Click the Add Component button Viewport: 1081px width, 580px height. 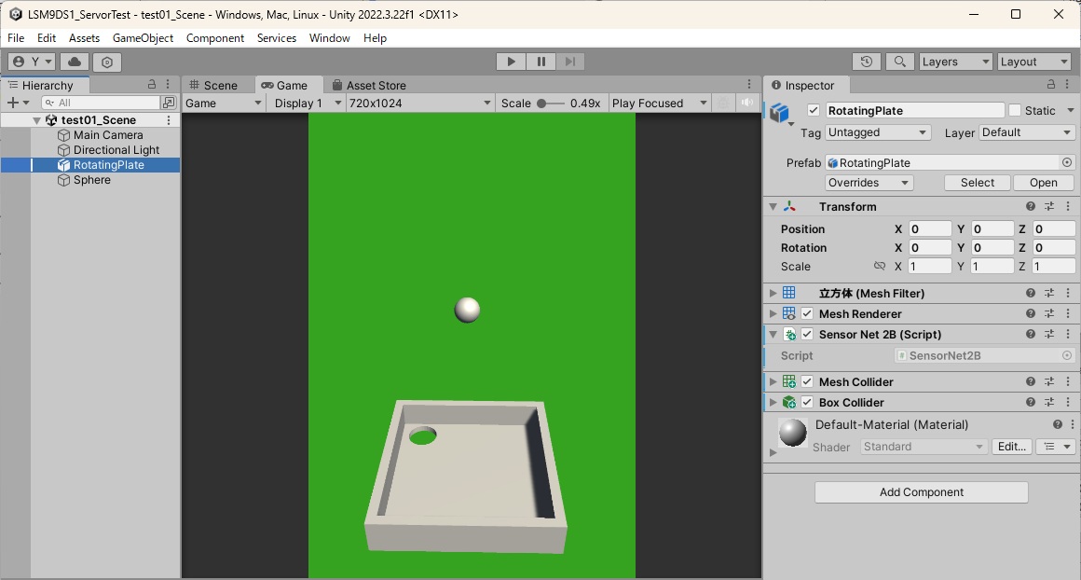(921, 492)
